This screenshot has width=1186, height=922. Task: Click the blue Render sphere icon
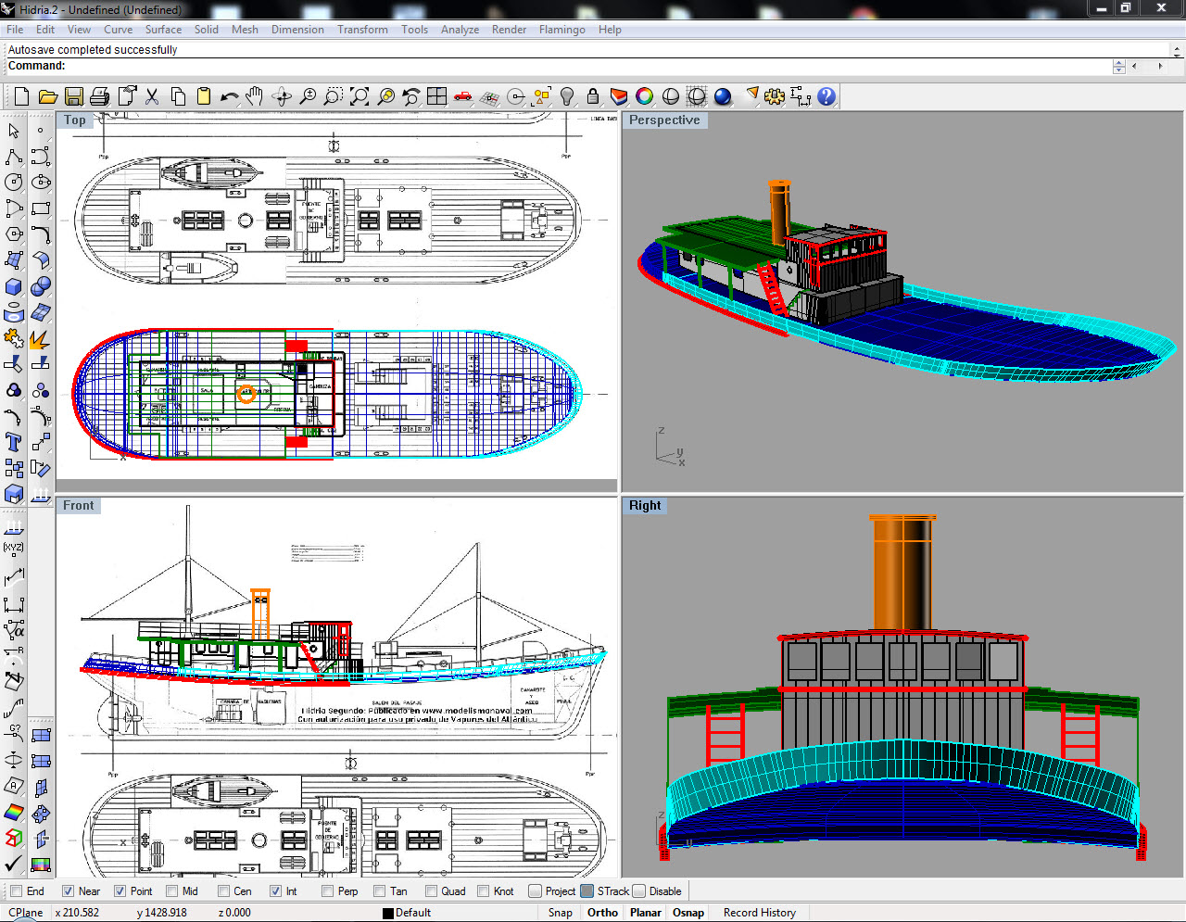pos(723,96)
